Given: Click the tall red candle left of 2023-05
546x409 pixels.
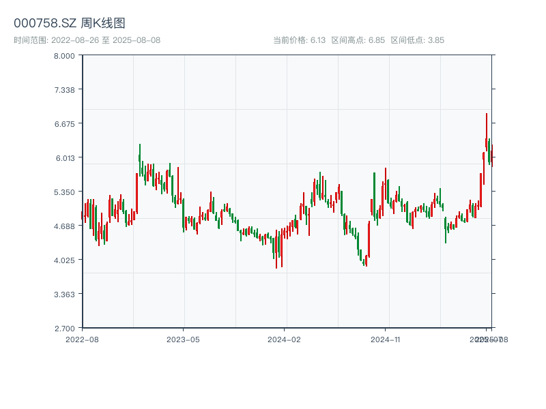Looking at the screenshot, I should coord(178,184).
